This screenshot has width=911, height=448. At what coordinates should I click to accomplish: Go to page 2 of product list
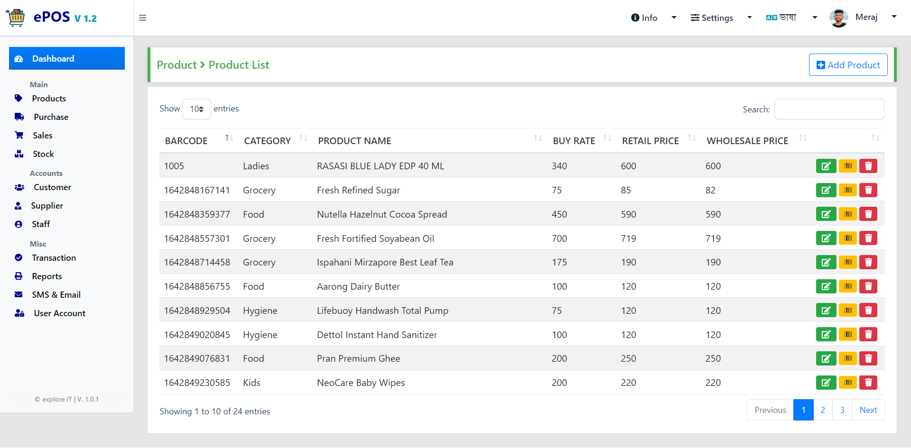click(823, 410)
